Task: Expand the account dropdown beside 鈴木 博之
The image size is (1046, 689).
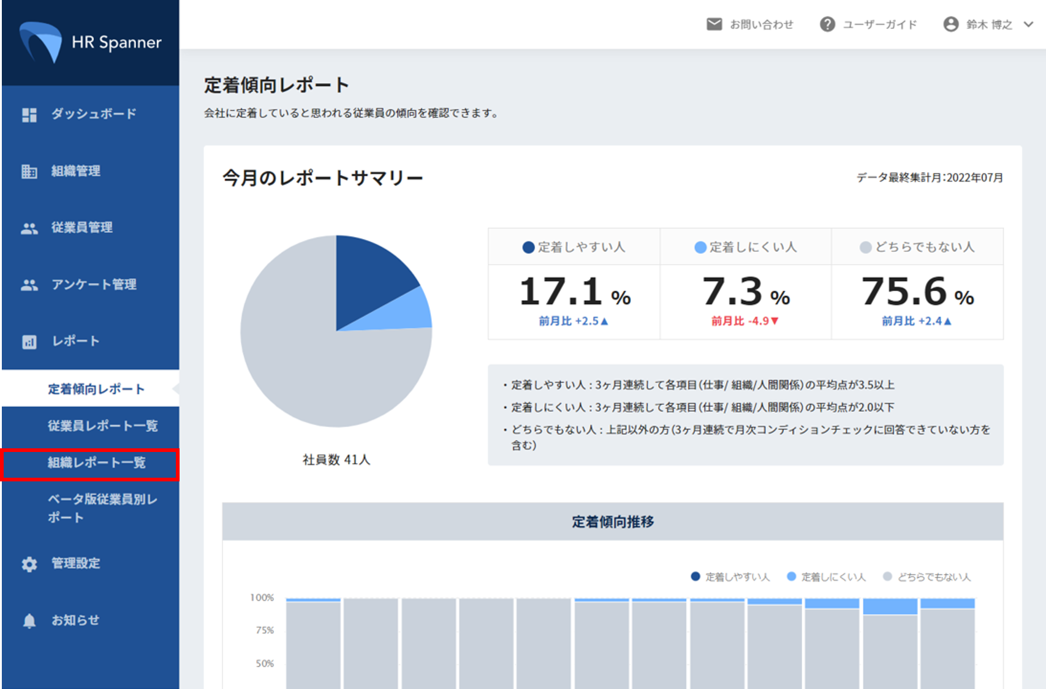Action: pyautogui.click(x=1029, y=25)
